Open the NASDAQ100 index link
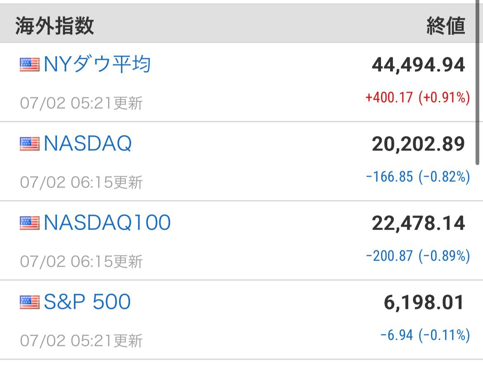The width and height of the screenshot is (483, 368). 107,223
